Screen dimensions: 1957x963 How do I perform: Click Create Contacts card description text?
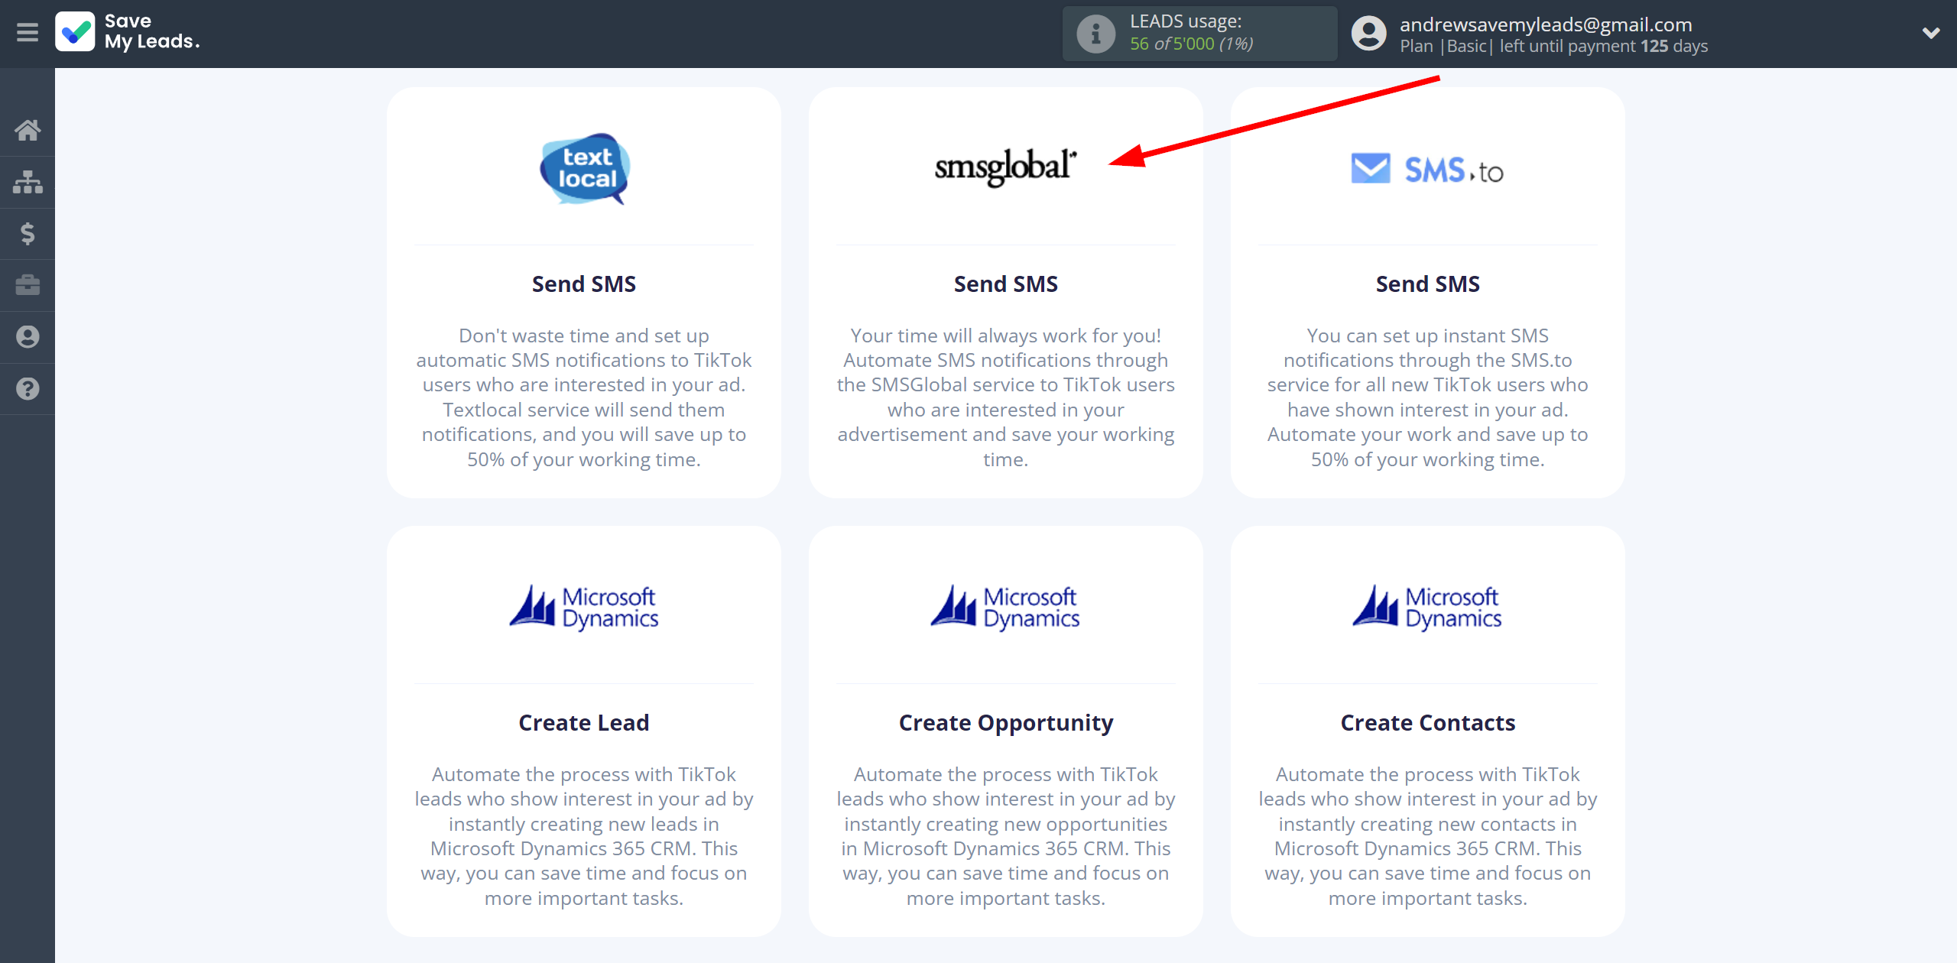[x=1427, y=836]
